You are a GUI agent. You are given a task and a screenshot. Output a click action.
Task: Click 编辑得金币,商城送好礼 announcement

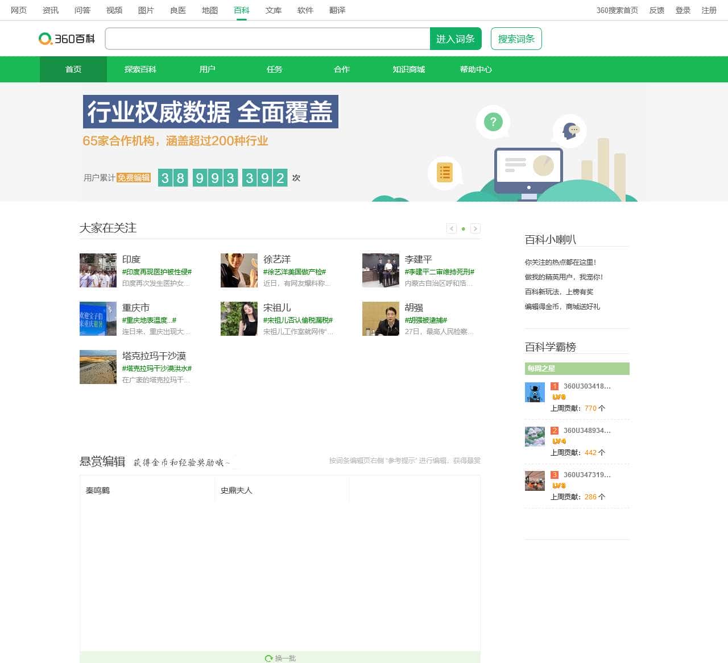pyautogui.click(x=562, y=307)
